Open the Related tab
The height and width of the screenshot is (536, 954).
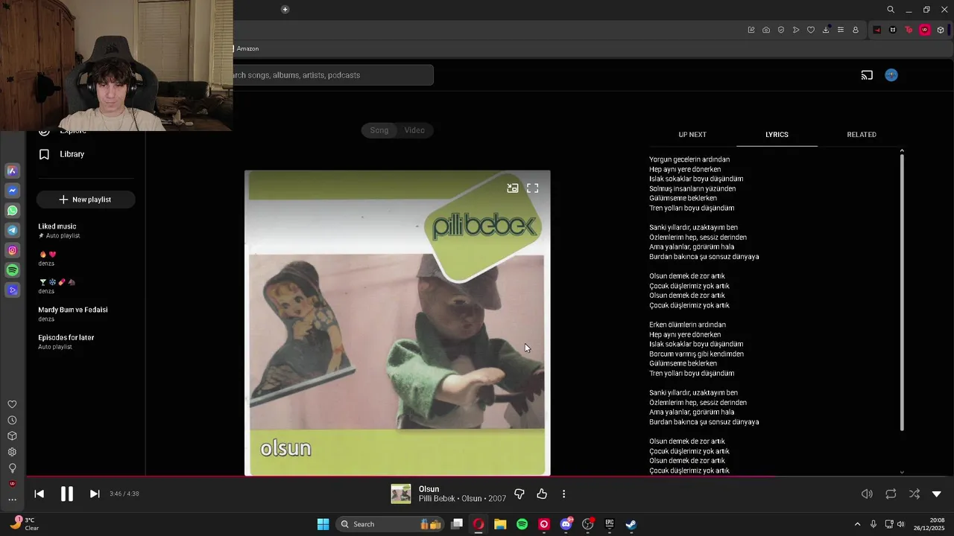click(862, 135)
